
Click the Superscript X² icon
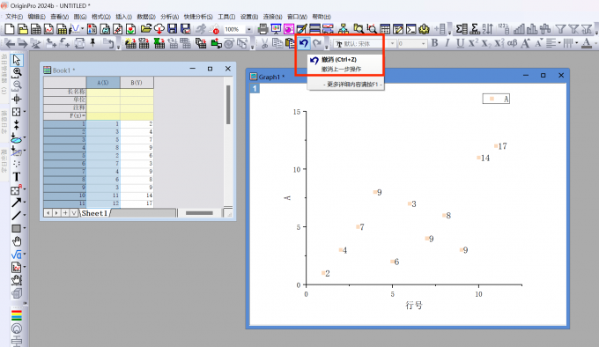pos(473,43)
